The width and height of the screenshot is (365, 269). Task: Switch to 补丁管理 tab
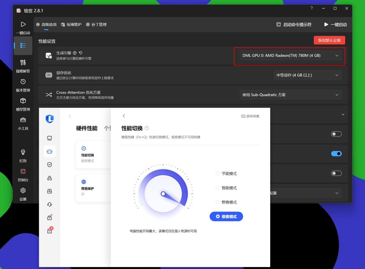pos(96,25)
